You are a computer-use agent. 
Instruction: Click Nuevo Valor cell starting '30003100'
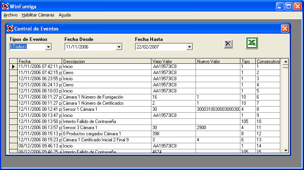[218, 109]
